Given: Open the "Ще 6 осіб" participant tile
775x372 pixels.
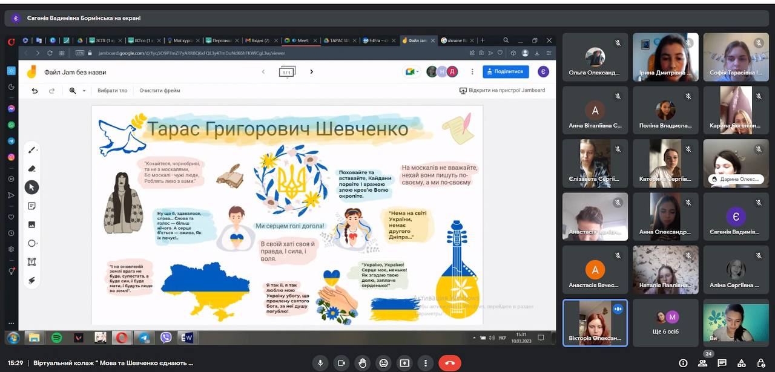Looking at the screenshot, I should [665, 323].
